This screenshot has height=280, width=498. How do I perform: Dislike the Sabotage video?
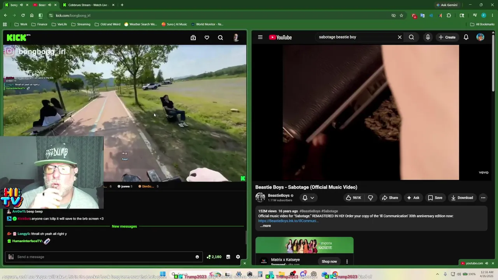370,198
